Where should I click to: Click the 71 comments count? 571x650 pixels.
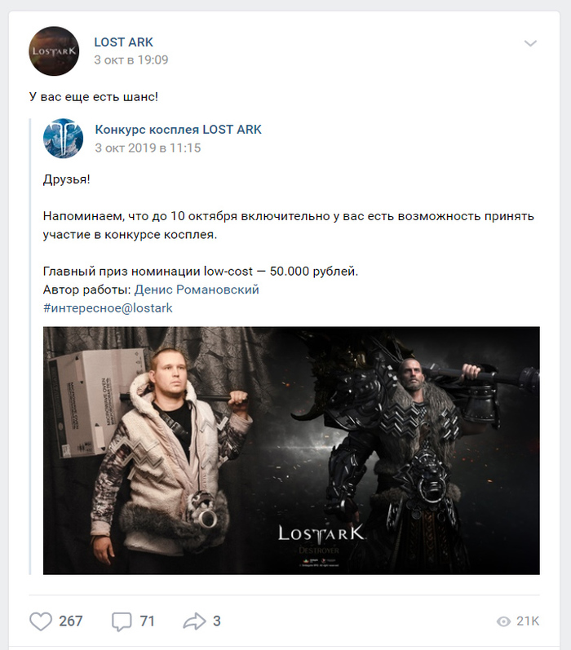click(x=147, y=621)
